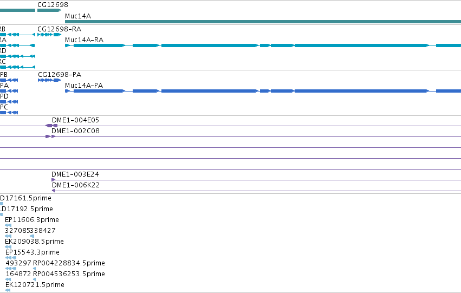
Task: Select the DME1-002C08 arrow feature
Action: pyautogui.click(x=50, y=136)
